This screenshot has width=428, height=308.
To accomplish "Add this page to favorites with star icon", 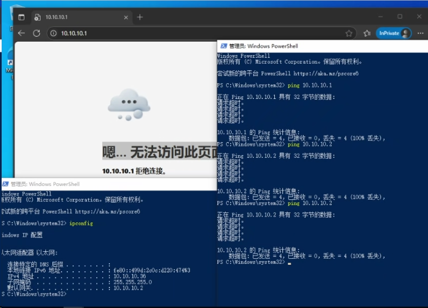I will click(x=349, y=33).
